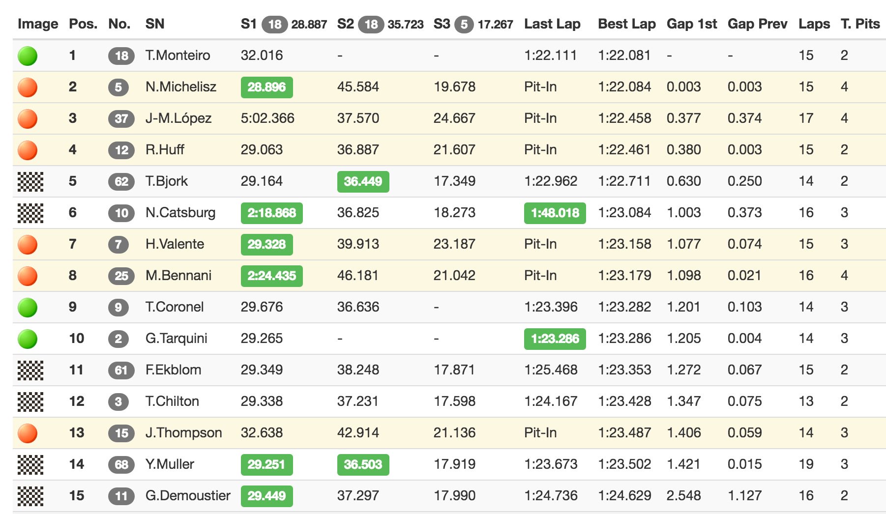
Task: Click green last lap 1:48.018 for N.Catsburg
Action: (x=555, y=213)
